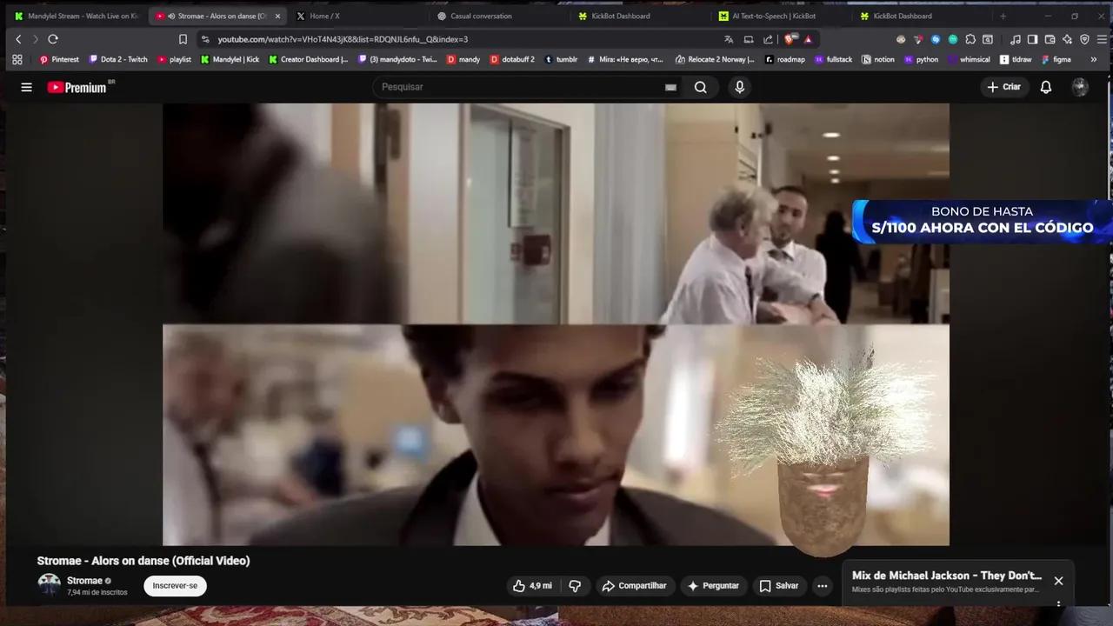
Task: Open the Leo AI sparkle icon
Action: (x=1067, y=39)
